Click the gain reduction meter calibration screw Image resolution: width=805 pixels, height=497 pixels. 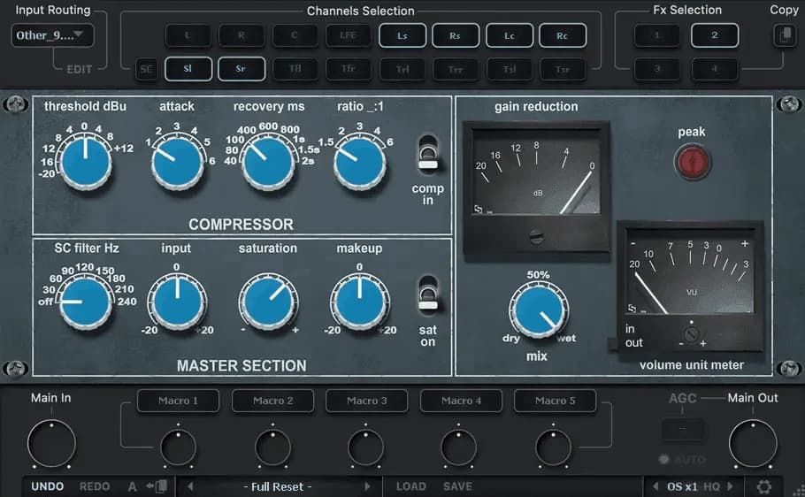tap(535, 236)
